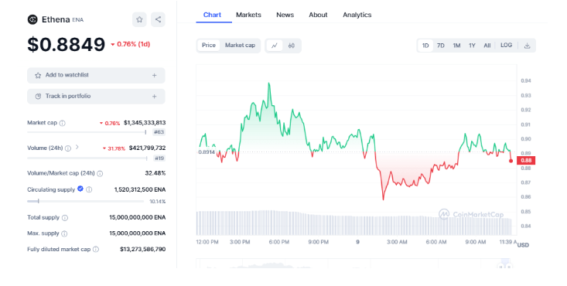Open the Market cap info icon

coord(62,123)
